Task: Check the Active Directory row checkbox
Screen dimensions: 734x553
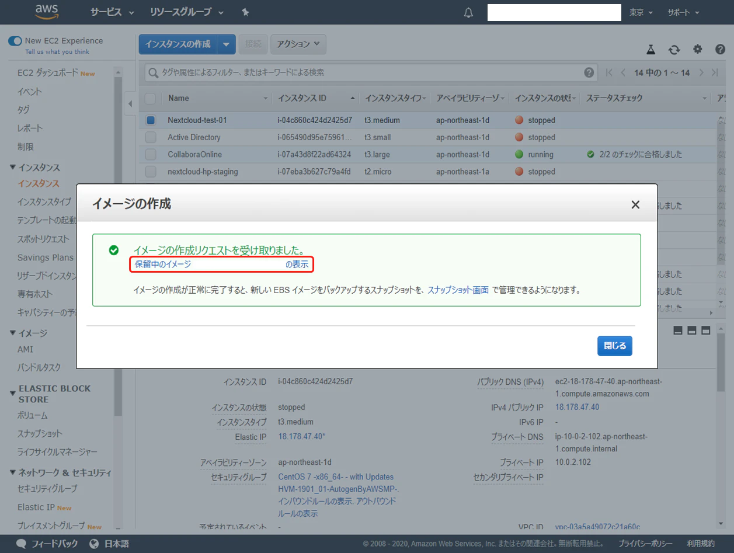Action: [x=151, y=137]
